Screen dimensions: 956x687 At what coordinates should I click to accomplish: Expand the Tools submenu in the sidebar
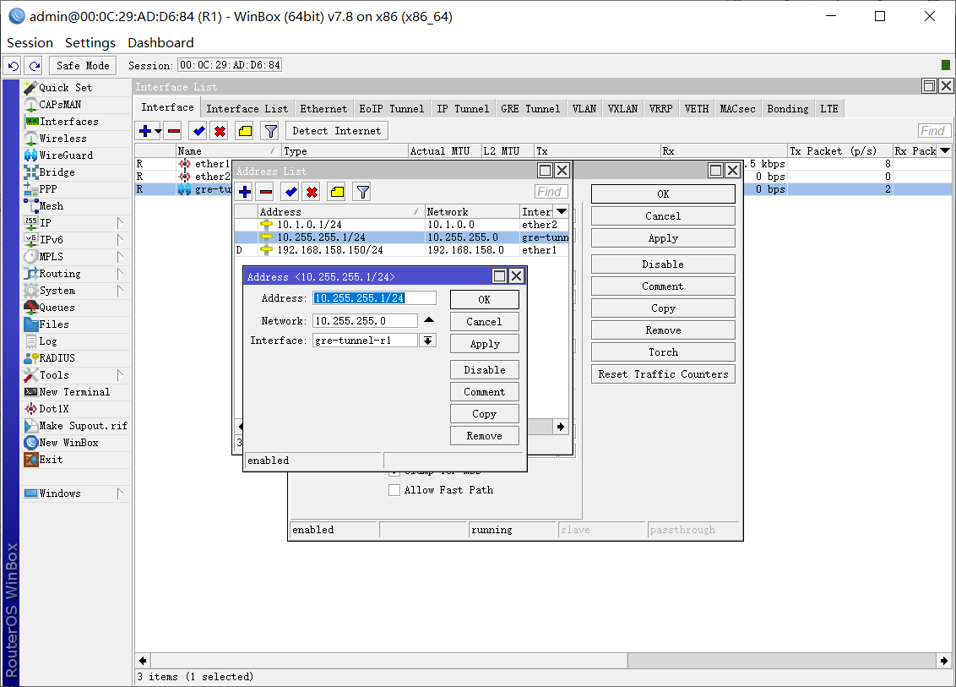pos(76,375)
